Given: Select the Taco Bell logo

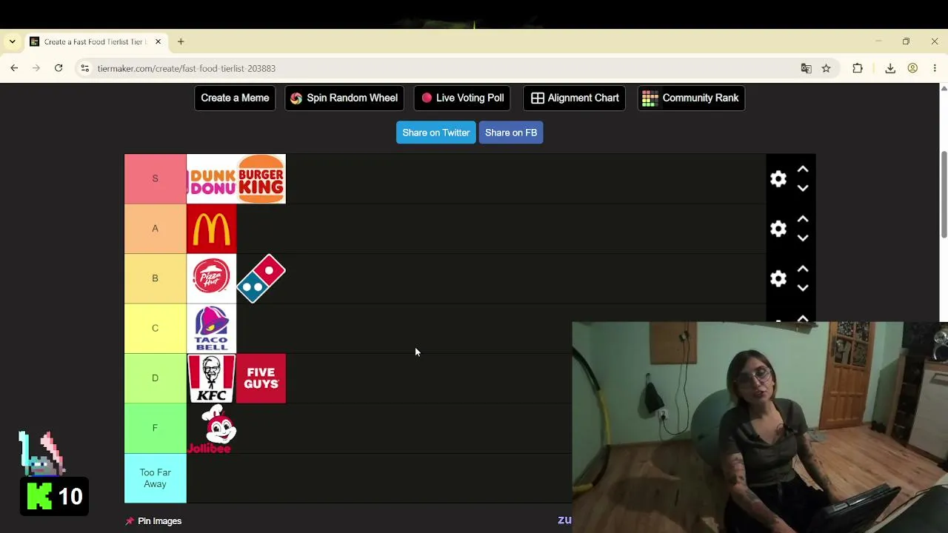Looking at the screenshot, I should click(x=211, y=328).
